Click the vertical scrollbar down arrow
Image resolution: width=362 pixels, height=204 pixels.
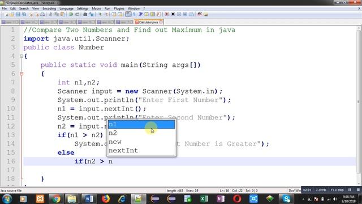coord(359,184)
